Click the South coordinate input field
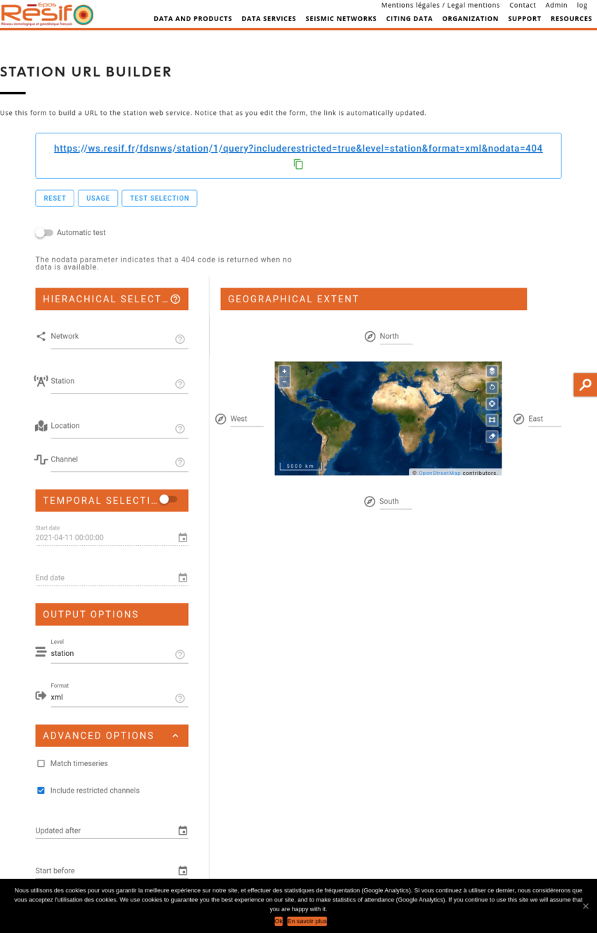The height and width of the screenshot is (933, 597). coord(396,502)
